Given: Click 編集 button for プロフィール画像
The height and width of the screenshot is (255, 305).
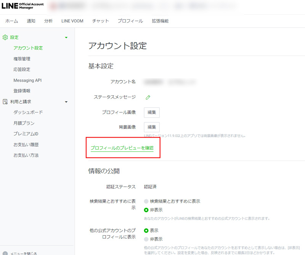Looking at the screenshot, I should (152, 112).
